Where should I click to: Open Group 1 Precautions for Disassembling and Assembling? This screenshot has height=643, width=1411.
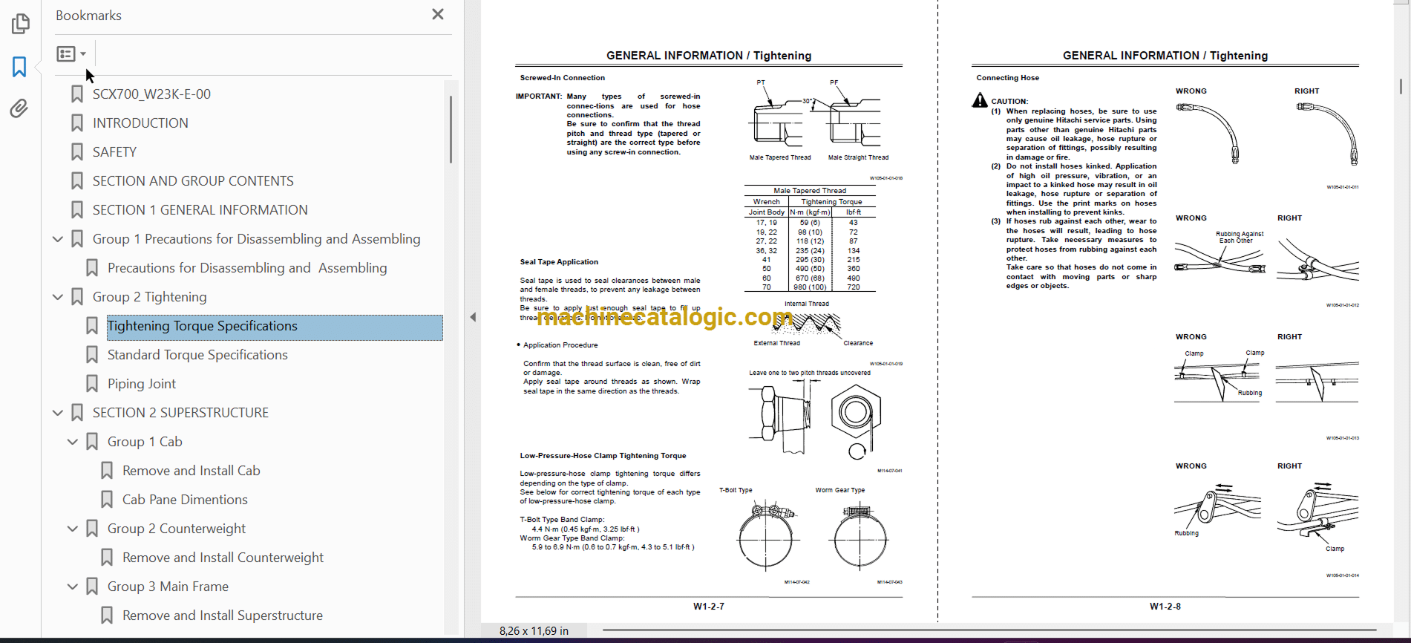tap(257, 239)
